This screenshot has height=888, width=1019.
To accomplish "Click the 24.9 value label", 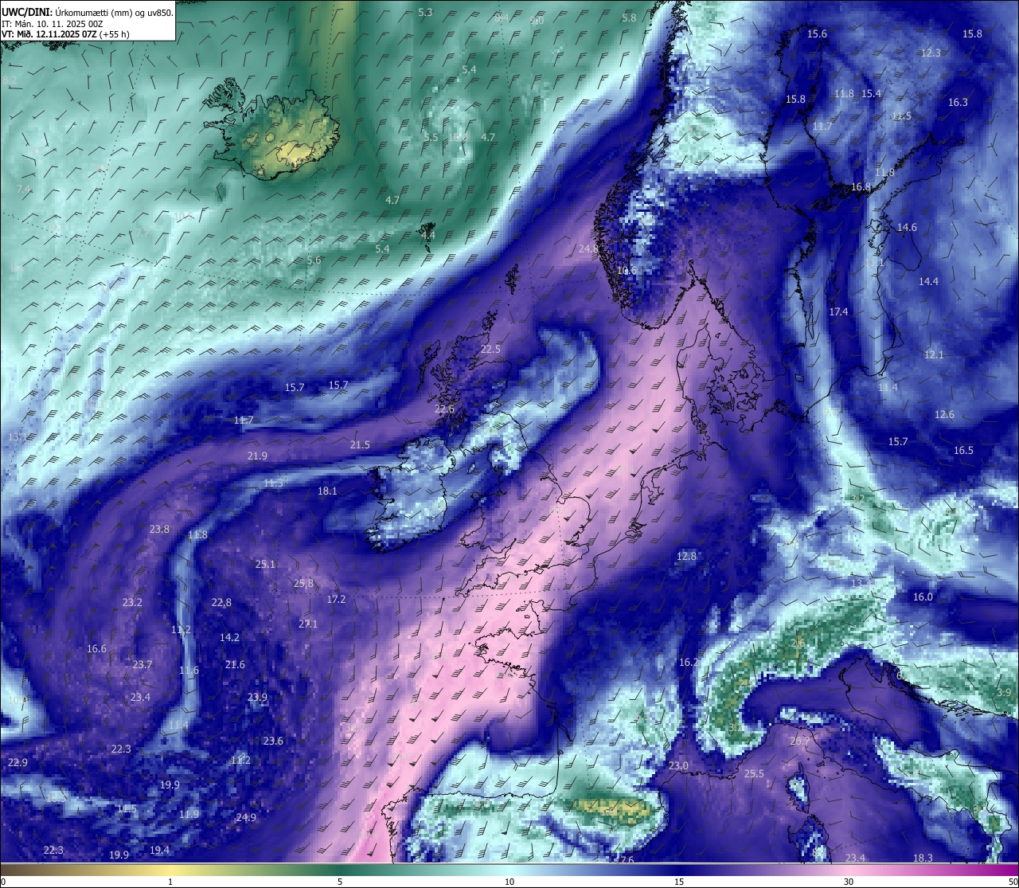I will (x=246, y=818).
